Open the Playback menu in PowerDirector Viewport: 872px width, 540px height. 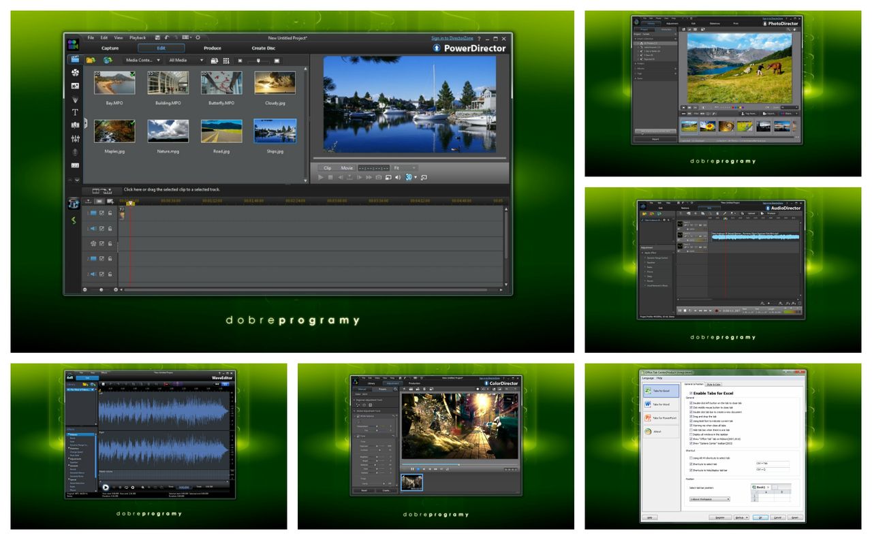(x=138, y=37)
